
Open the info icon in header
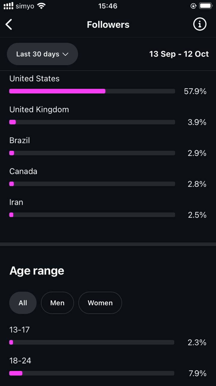coord(199,24)
